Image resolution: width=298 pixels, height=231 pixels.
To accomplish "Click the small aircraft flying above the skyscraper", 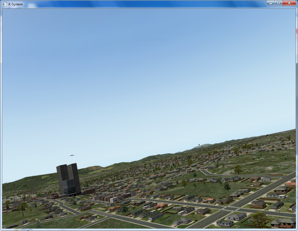I will (x=72, y=155).
